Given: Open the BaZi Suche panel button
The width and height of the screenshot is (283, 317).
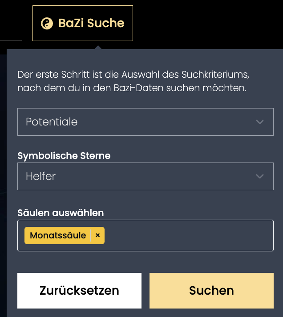Looking at the screenshot, I should [83, 23].
